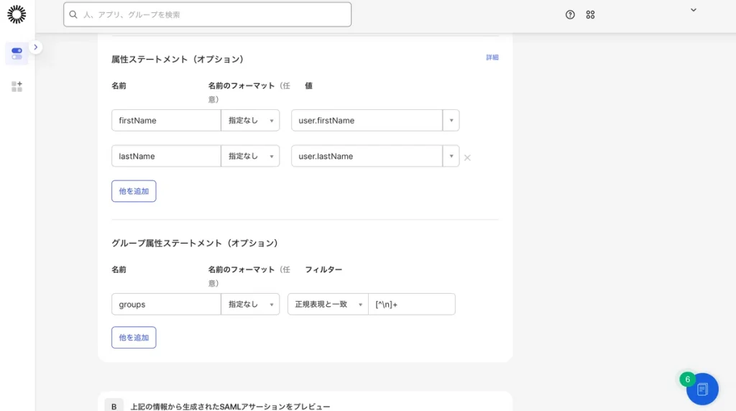Click the Okta logo in top-left corner
The height and width of the screenshot is (411, 736).
(17, 14)
